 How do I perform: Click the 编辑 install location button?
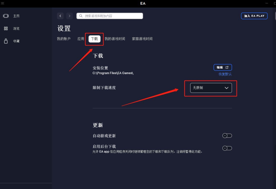pos(223,67)
